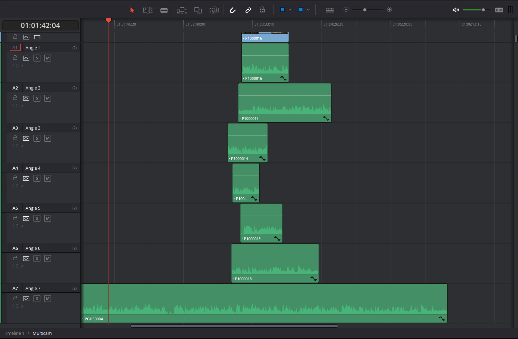Mute the Angle 3 track

[48, 138]
